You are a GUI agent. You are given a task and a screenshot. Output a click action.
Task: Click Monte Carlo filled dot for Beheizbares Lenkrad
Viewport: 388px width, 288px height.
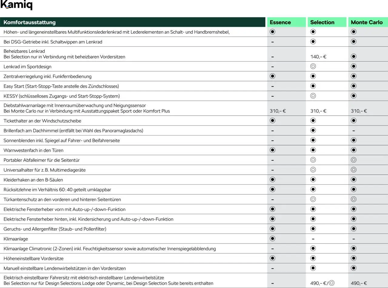pyautogui.click(x=353, y=56)
